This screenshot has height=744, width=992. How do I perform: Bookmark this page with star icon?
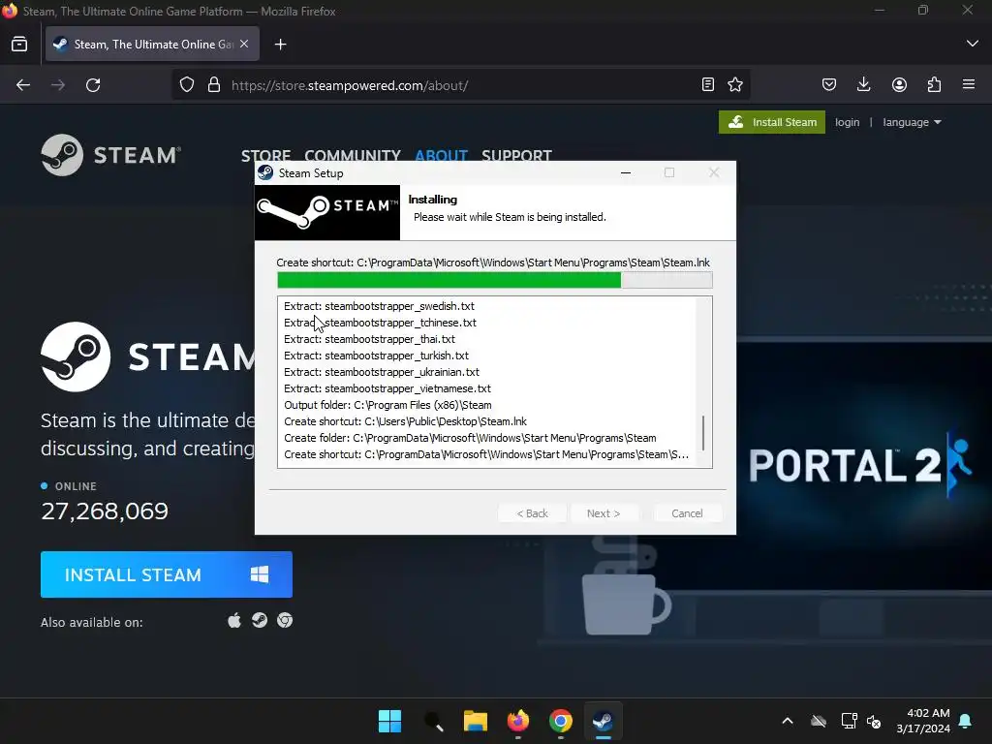coord(734,85)
